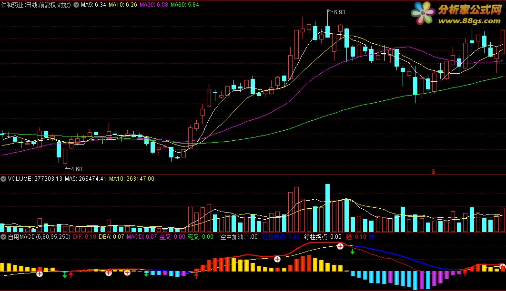Click the blue 弱 readout in MACD legend
The height and width of the screenshot is (291, 506).
[374, 237]
